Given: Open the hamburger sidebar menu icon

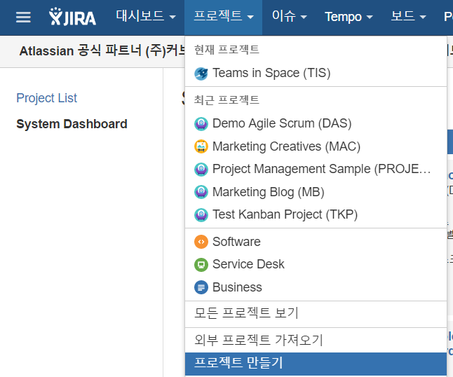Looking at the screenshot, I should pos(23,18).
